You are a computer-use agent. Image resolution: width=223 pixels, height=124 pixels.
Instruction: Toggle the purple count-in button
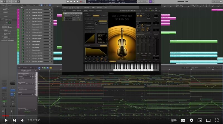[x=150, y=2]
